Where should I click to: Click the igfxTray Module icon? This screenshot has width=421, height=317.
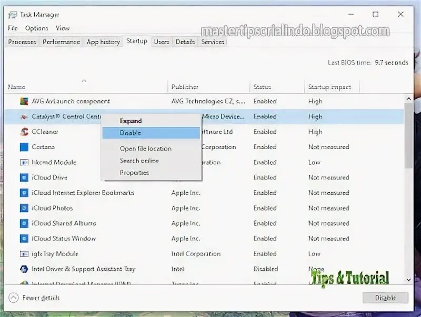pyautogui.click(x=24, y=254)
